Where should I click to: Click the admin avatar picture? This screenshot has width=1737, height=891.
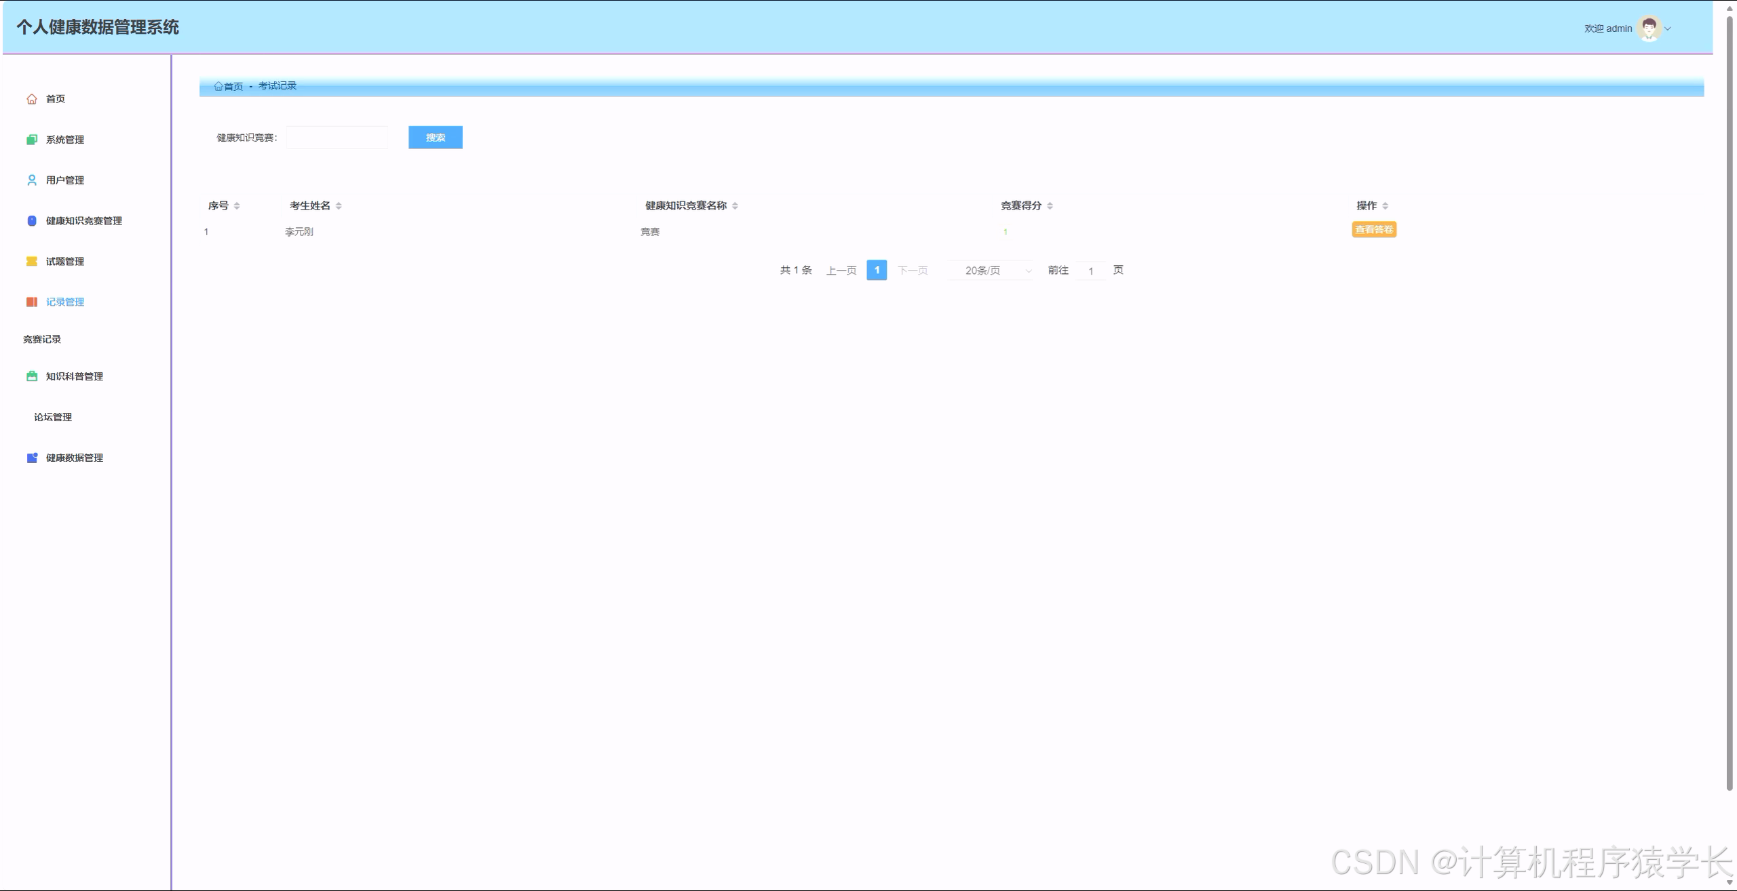[1649, 28]
